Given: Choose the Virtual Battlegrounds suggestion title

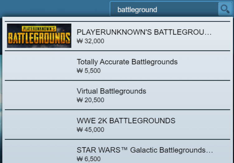Looking at the screenshot, I should point(111,91).
